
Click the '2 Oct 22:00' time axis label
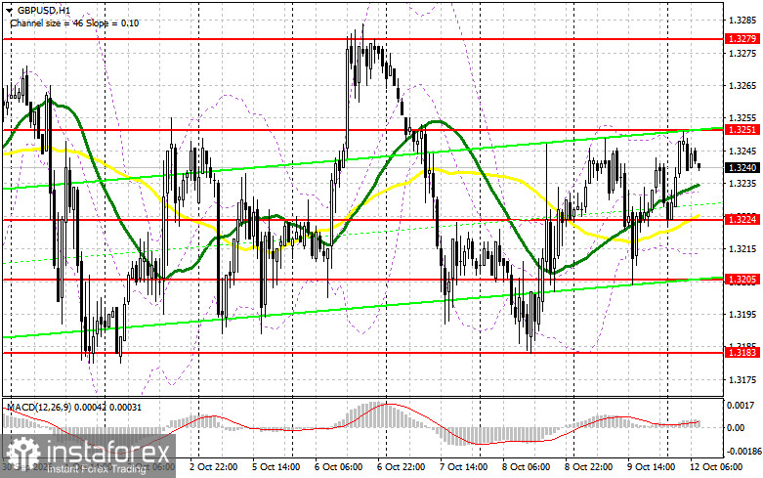213,467
